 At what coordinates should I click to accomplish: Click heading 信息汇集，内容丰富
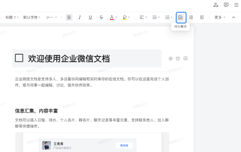pos(36,111)
